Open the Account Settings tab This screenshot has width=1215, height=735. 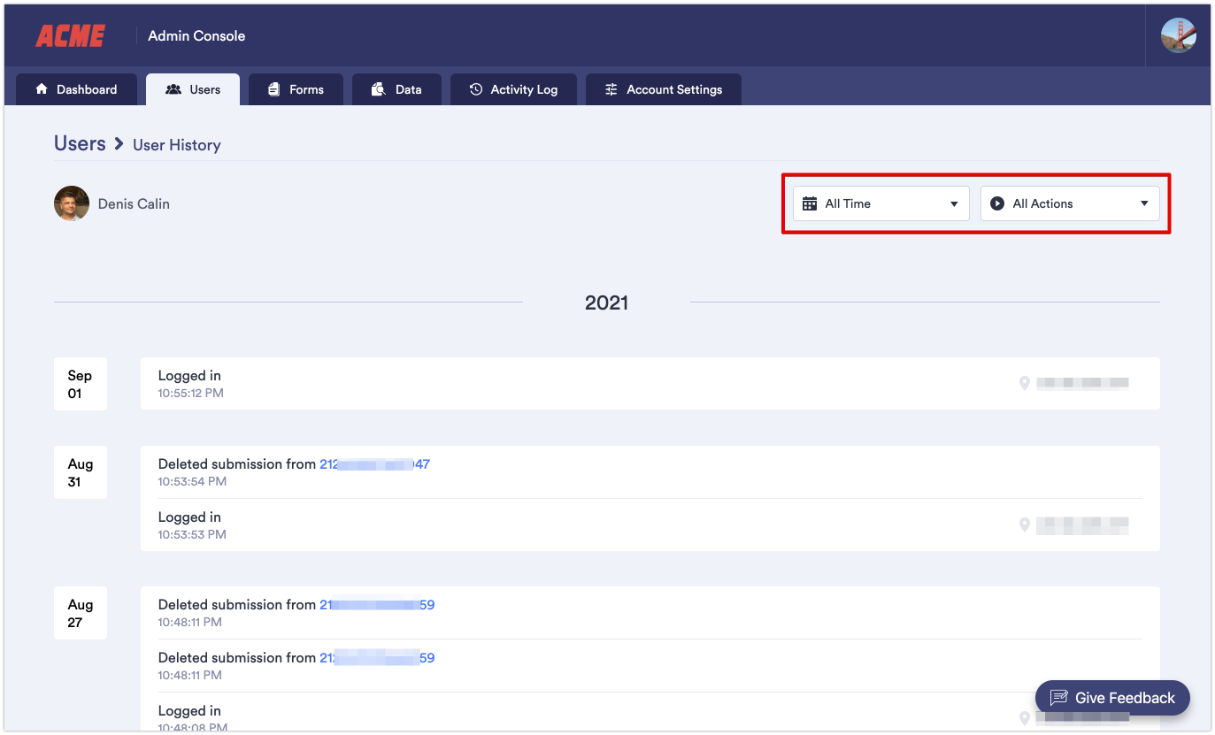click(x=663, y=89)
